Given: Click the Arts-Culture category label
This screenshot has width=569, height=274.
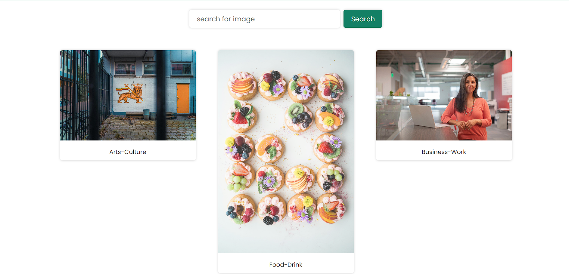Looking at the screenshot, I should coord(128,152).
